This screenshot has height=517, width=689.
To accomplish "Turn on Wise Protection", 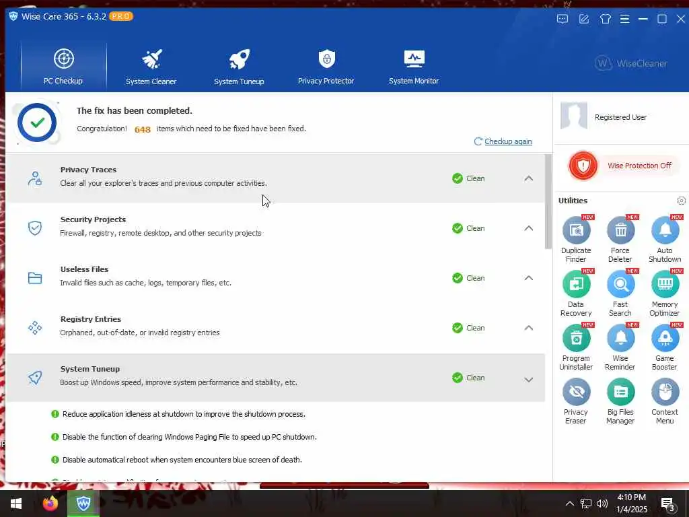I will coord(623,166).
